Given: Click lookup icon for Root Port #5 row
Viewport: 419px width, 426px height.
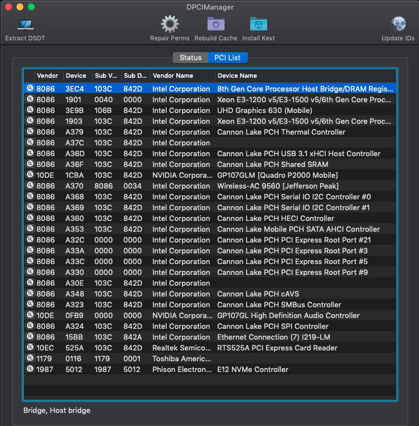Looking at the screenshot, I should pyautogui.click(x=30, y=261).
